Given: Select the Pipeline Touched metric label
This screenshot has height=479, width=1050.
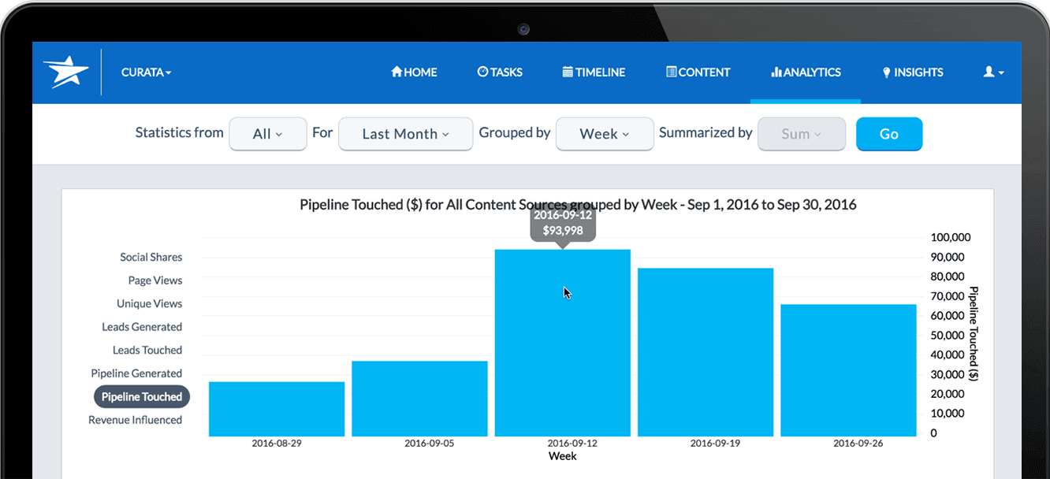Looking at the screenshot, I should pyautogui.click(x=141, y=396).
